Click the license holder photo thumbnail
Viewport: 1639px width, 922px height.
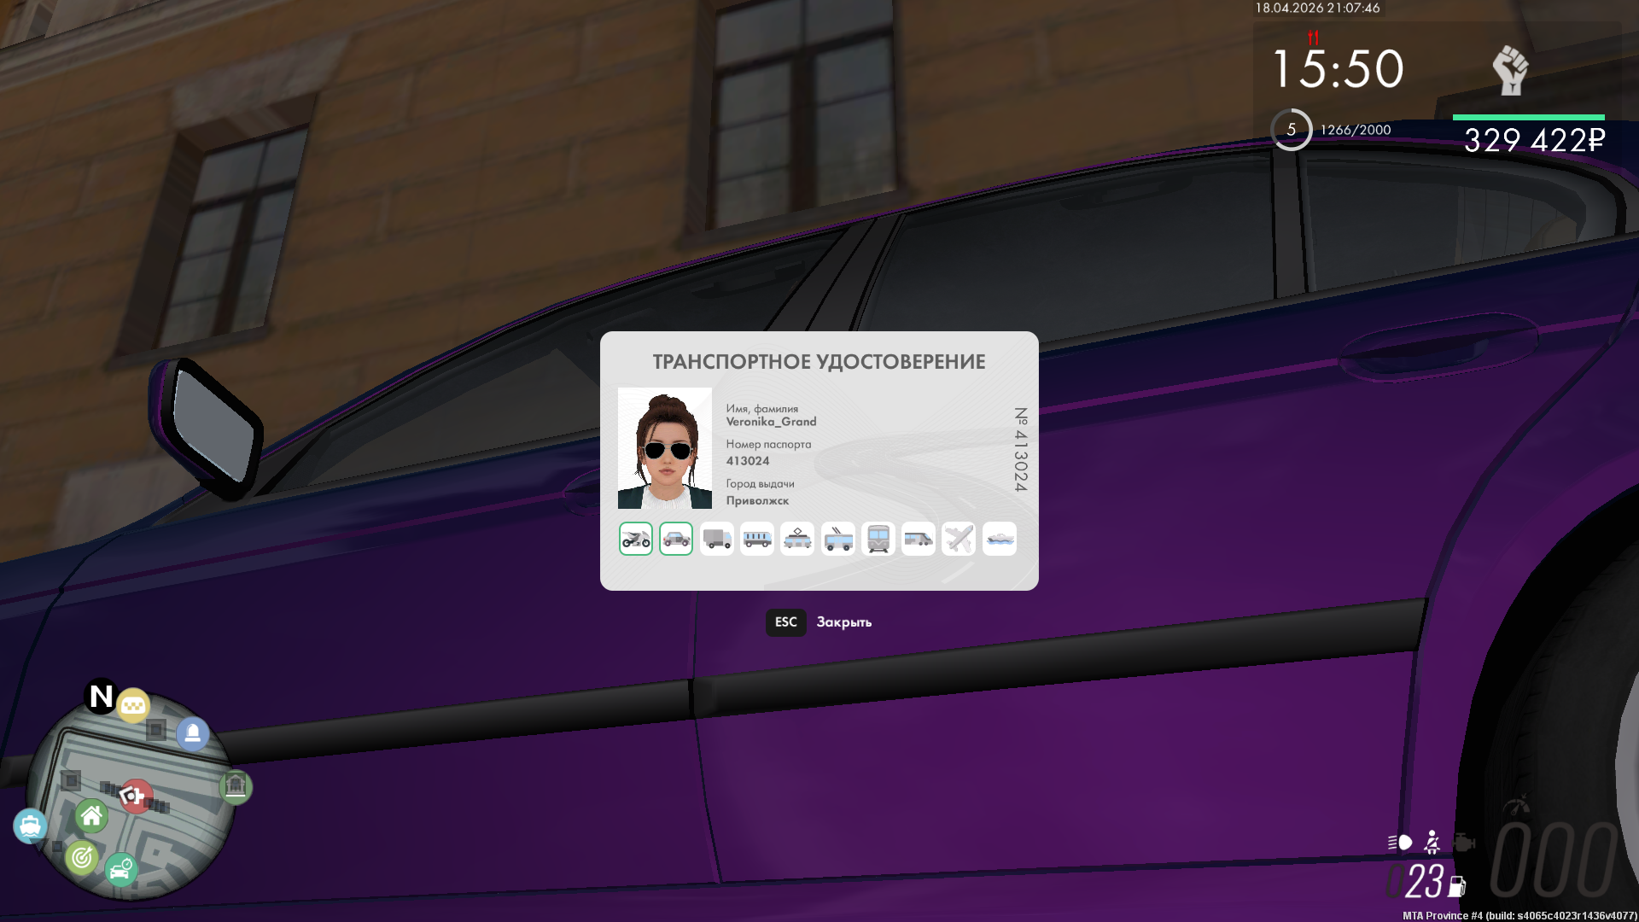(664, 448)
